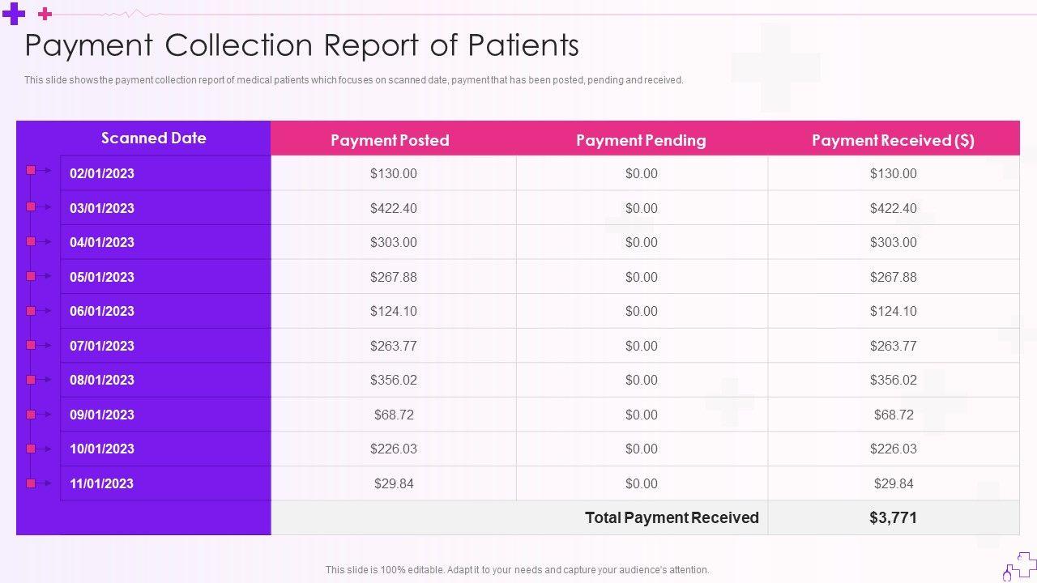The height and width of the screenshot is (583, 1037).
Task: Click the $68.72 Payment Received cell
Action: pyautogui.click(x=894, y=415)
